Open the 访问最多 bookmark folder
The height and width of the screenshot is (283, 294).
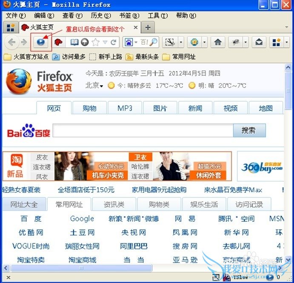point(69,57)
